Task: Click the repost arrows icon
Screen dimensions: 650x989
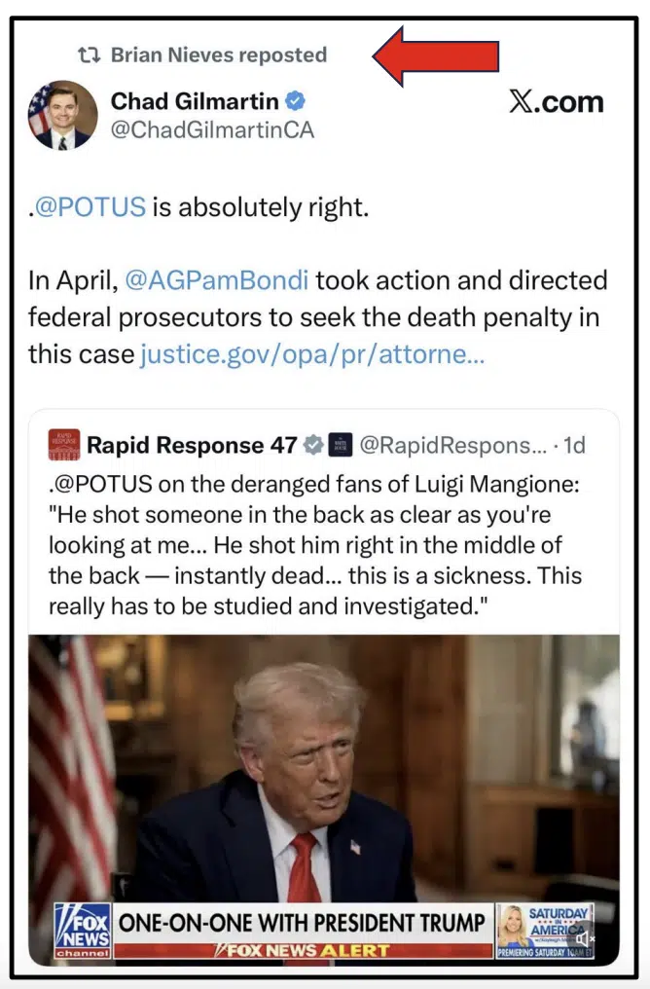Action: point(90,55)
